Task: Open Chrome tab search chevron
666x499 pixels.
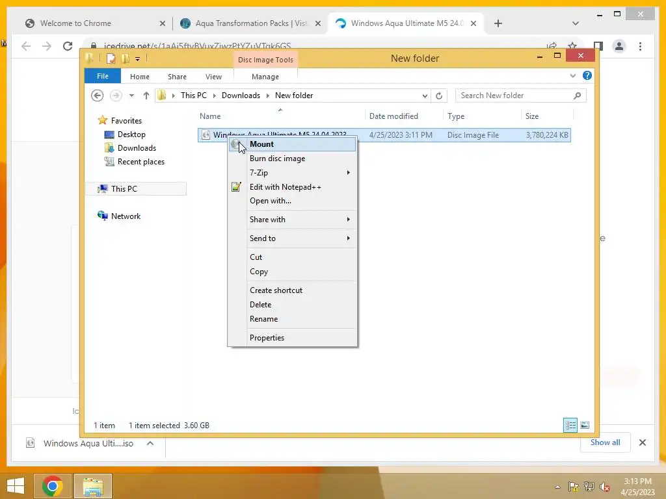Action: click(576, 23)
